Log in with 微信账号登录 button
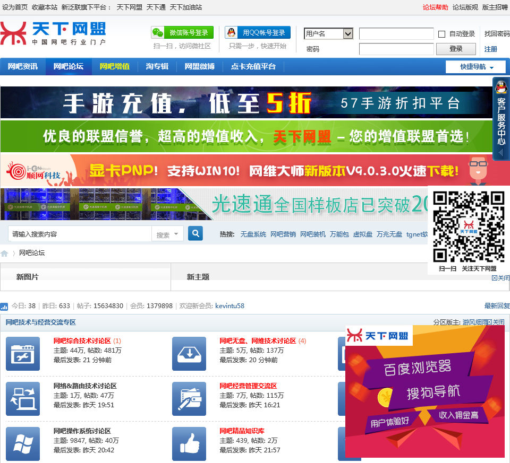 (182, 32)
